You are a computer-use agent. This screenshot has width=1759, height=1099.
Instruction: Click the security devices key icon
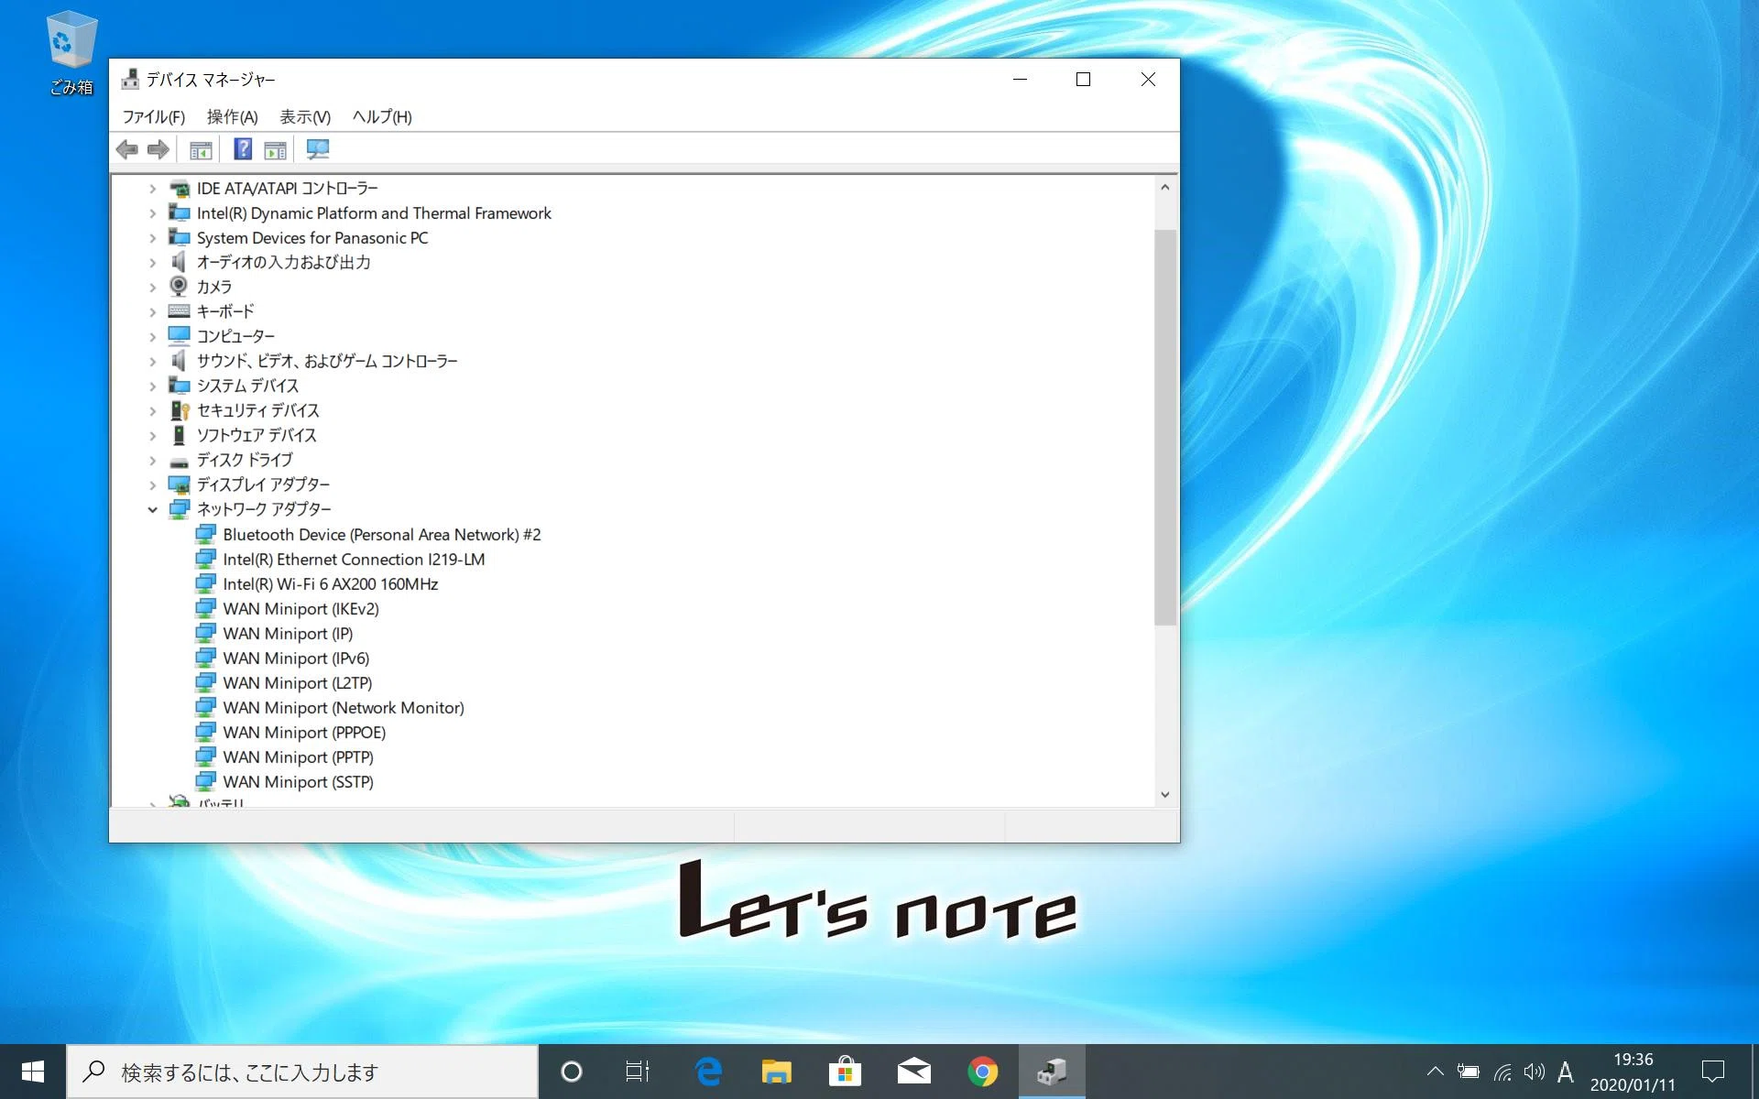pos(180,410)
